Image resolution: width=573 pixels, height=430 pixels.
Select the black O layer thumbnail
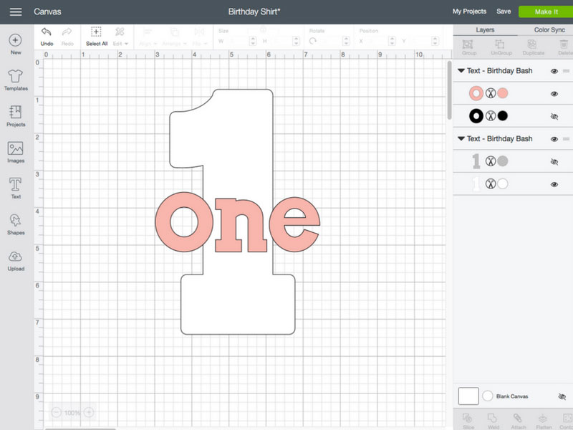tap(476, 116)
